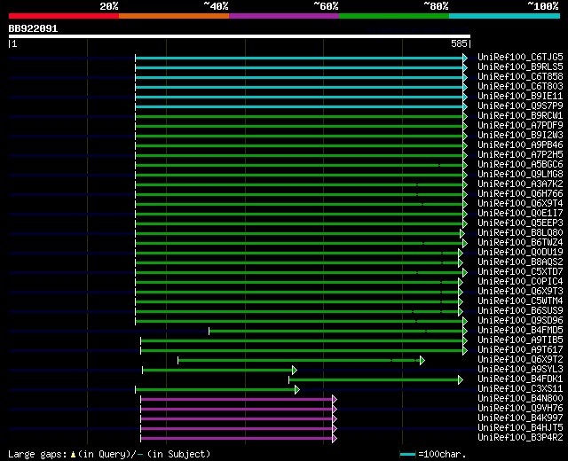This screenshot has height=461, width=568.
Task: Open the UniRef100_B8AQS2 label
Action: [x=520, y=262]
